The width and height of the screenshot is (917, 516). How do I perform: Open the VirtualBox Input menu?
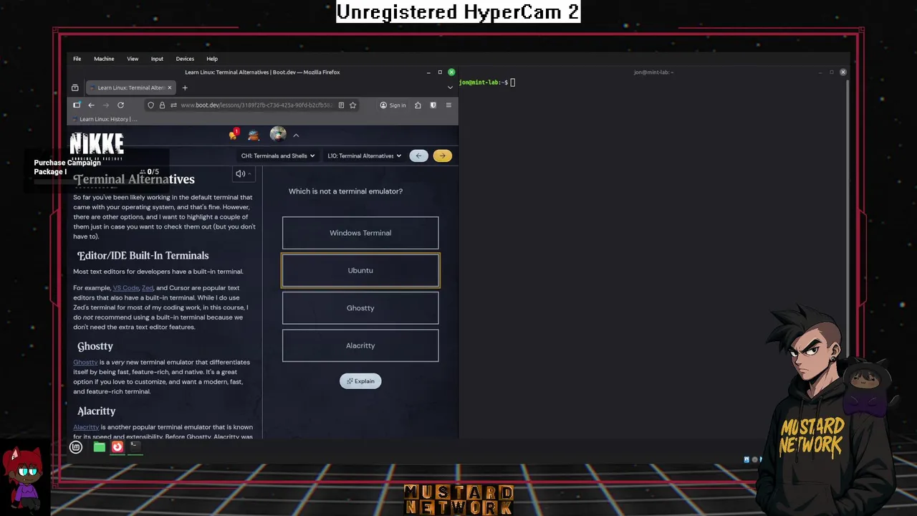tap(157, 59)
